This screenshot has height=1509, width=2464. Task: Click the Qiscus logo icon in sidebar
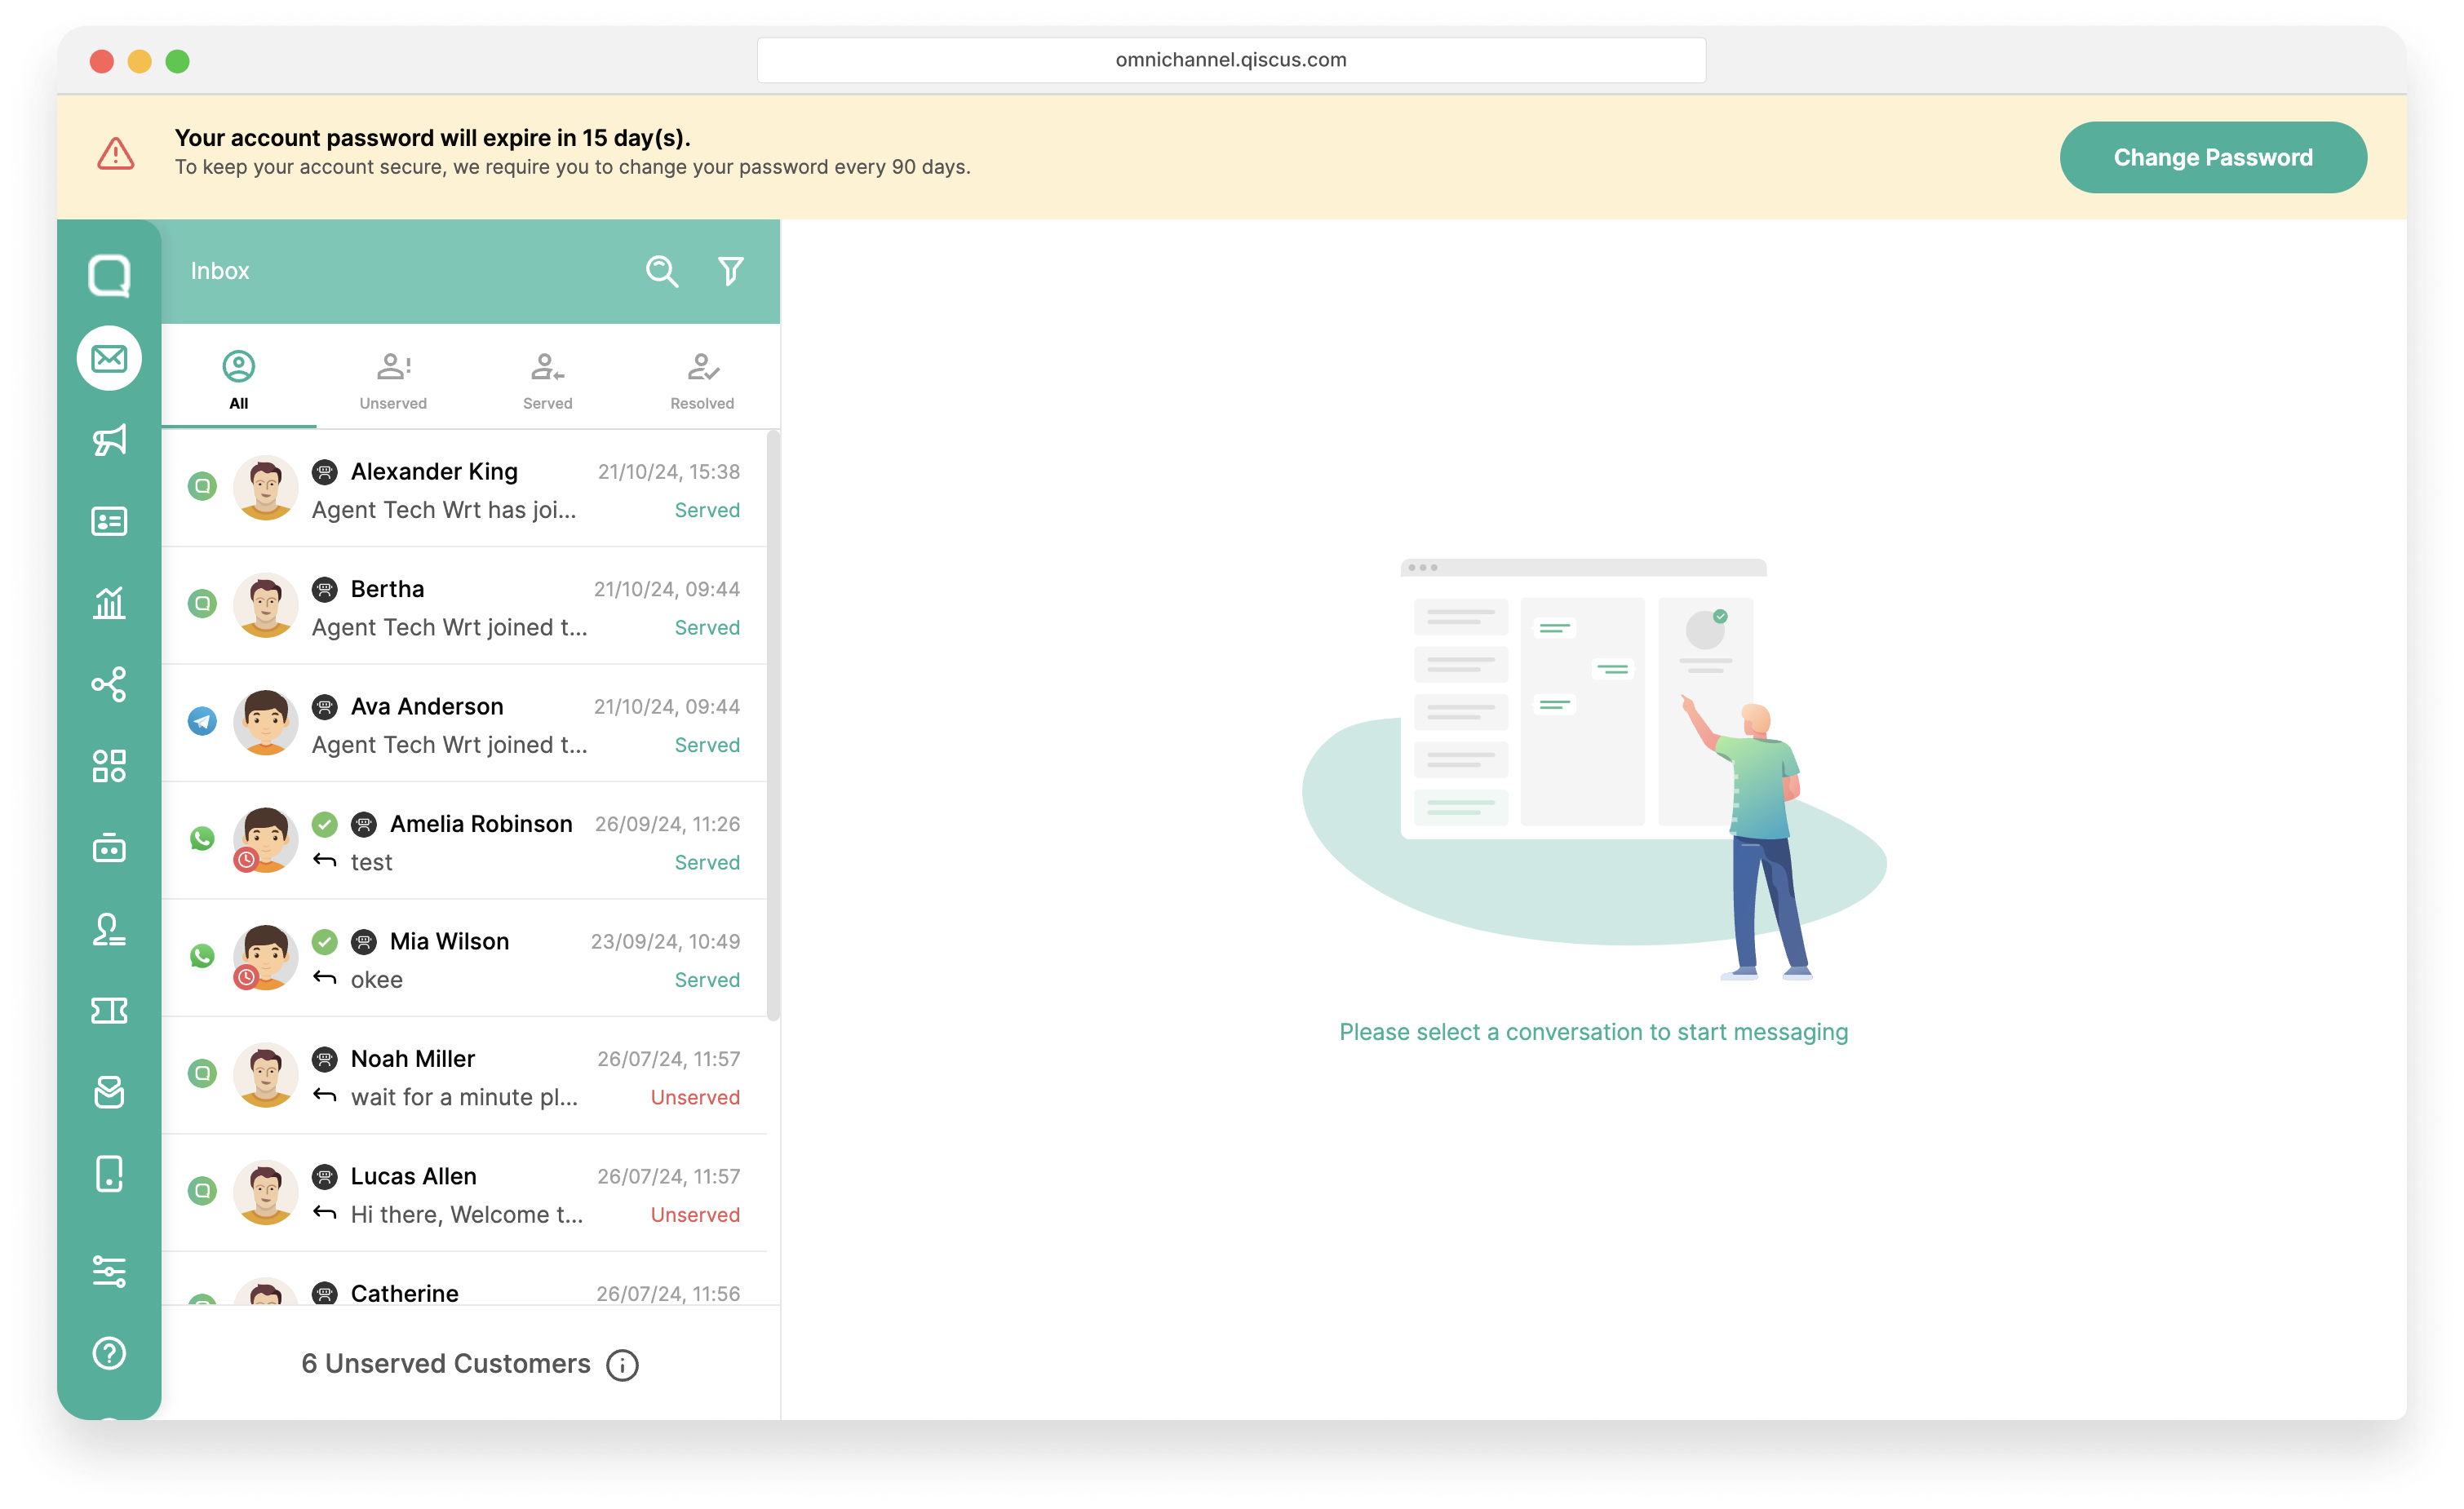point(109,275)
